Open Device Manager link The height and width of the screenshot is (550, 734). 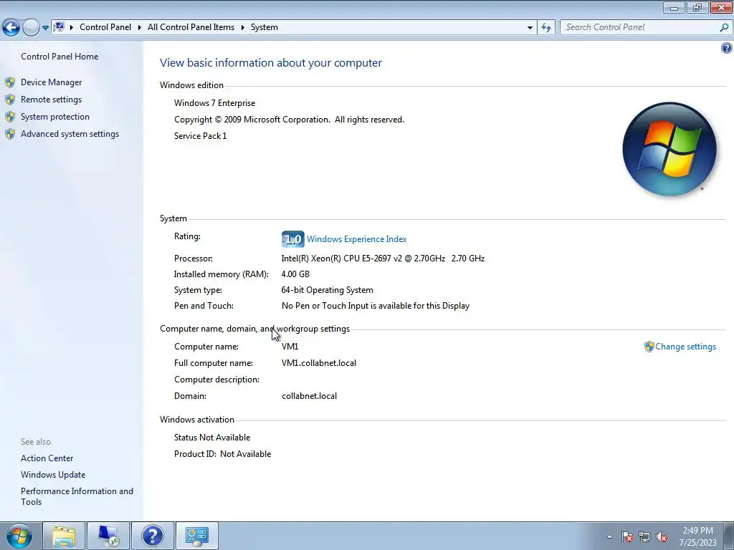point(51,82)
